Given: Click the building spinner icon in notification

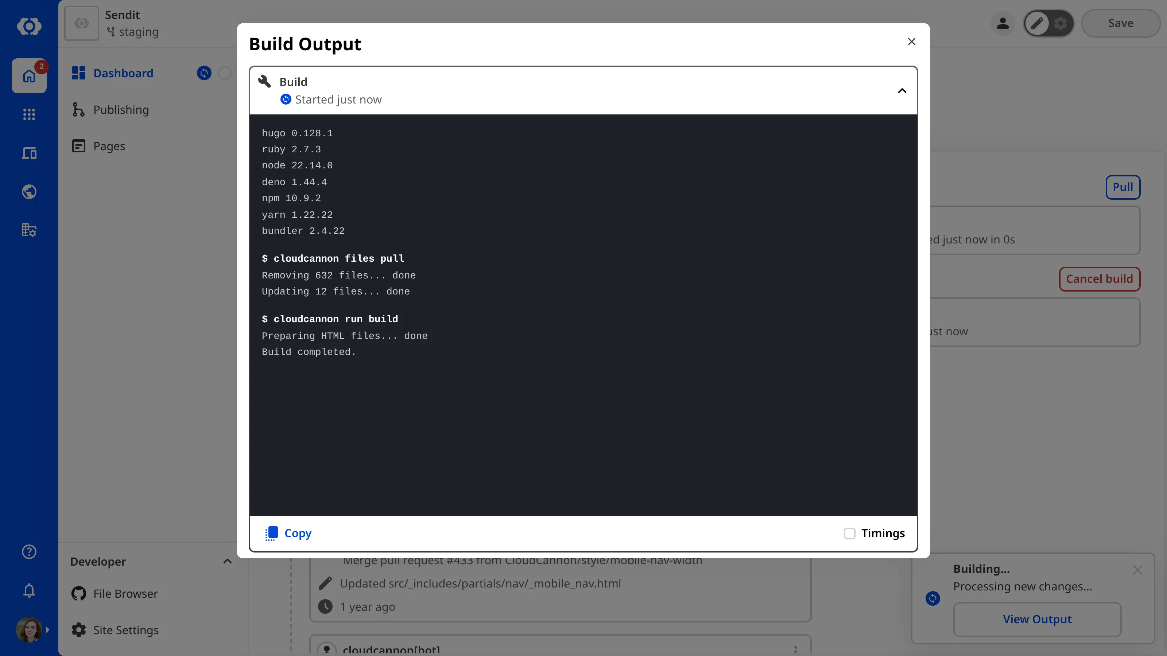Looking at the screenshot, I should coord(933,598).
